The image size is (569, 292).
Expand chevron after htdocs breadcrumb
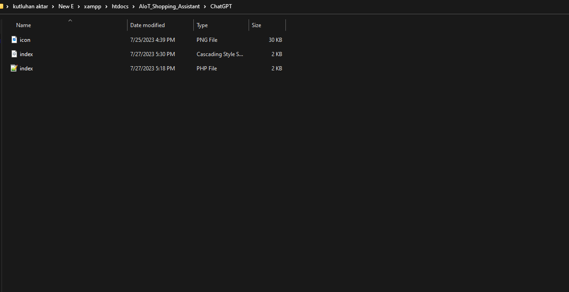point(134,6)
